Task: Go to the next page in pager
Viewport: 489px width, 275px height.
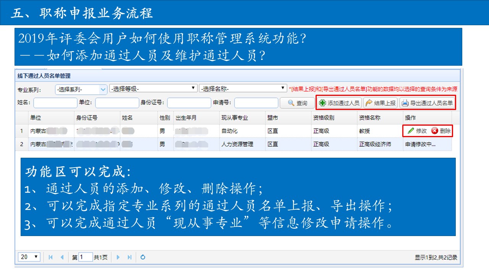Action: point(118,257)
